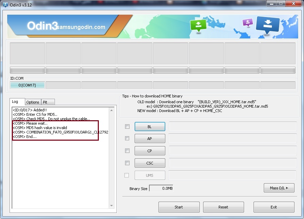Screen dimensions: 304x219
Task: Click log line '<OSM> End...'
Action: click(x=25, y=137)
